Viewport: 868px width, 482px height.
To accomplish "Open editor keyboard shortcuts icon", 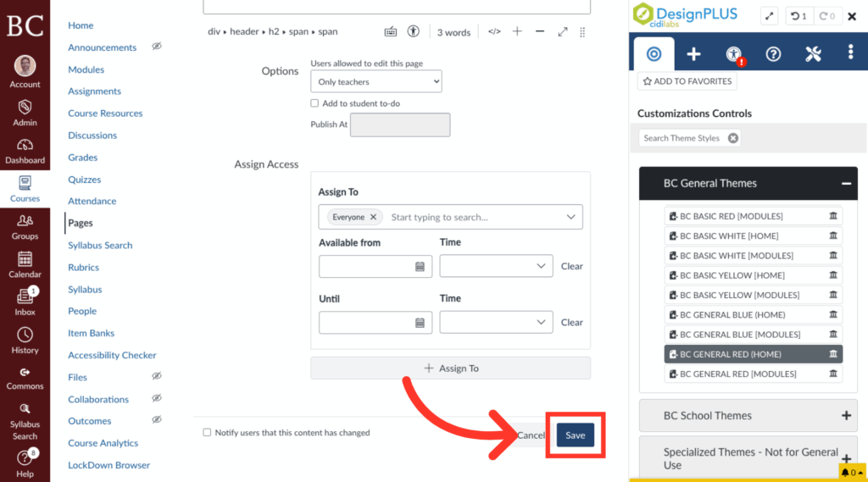I will point(390,31).
